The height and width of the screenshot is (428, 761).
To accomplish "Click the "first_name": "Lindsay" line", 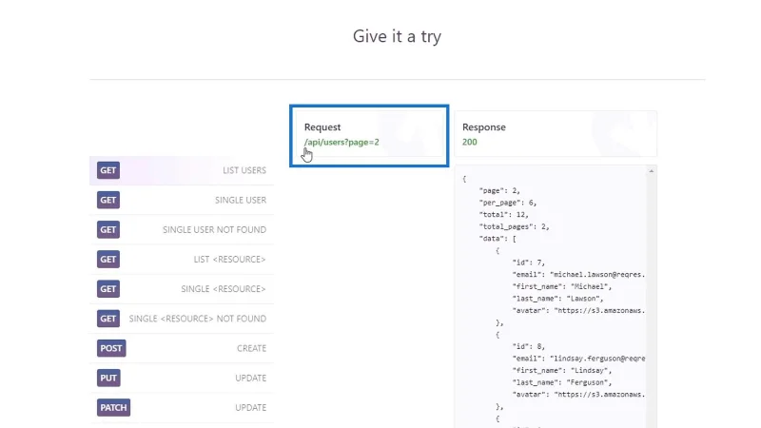I will [562, 371].
